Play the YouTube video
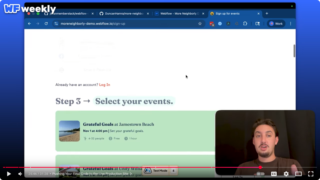The image size is (320, 180). point(9,174)
